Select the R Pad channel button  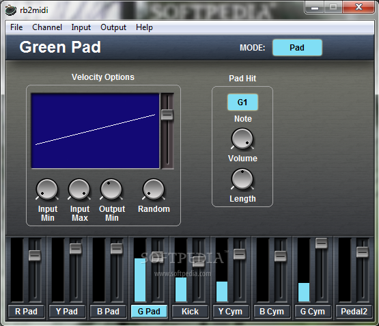pyautogui.click(x=26, y=311)
